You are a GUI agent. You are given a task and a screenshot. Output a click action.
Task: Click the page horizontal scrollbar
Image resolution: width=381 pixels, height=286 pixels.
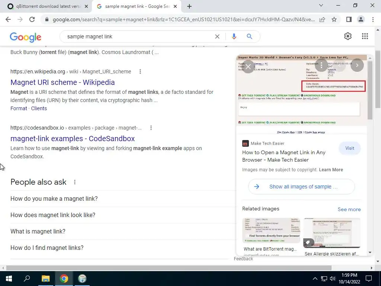pos(169,268)
